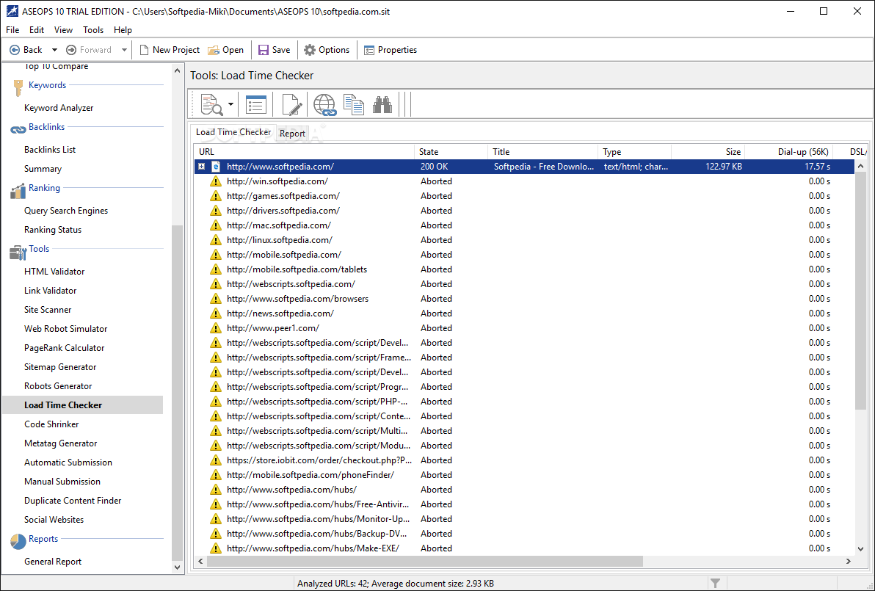
Task: Click warning icon next to win.softpedia.com
Action: pyautogui.click(x=215, y=181)
